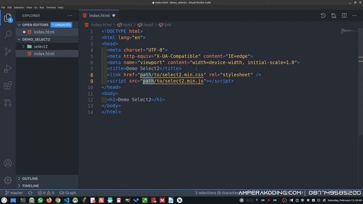Open the Extensions view
The image size is (363, 204).
click(x=7, y=86)
